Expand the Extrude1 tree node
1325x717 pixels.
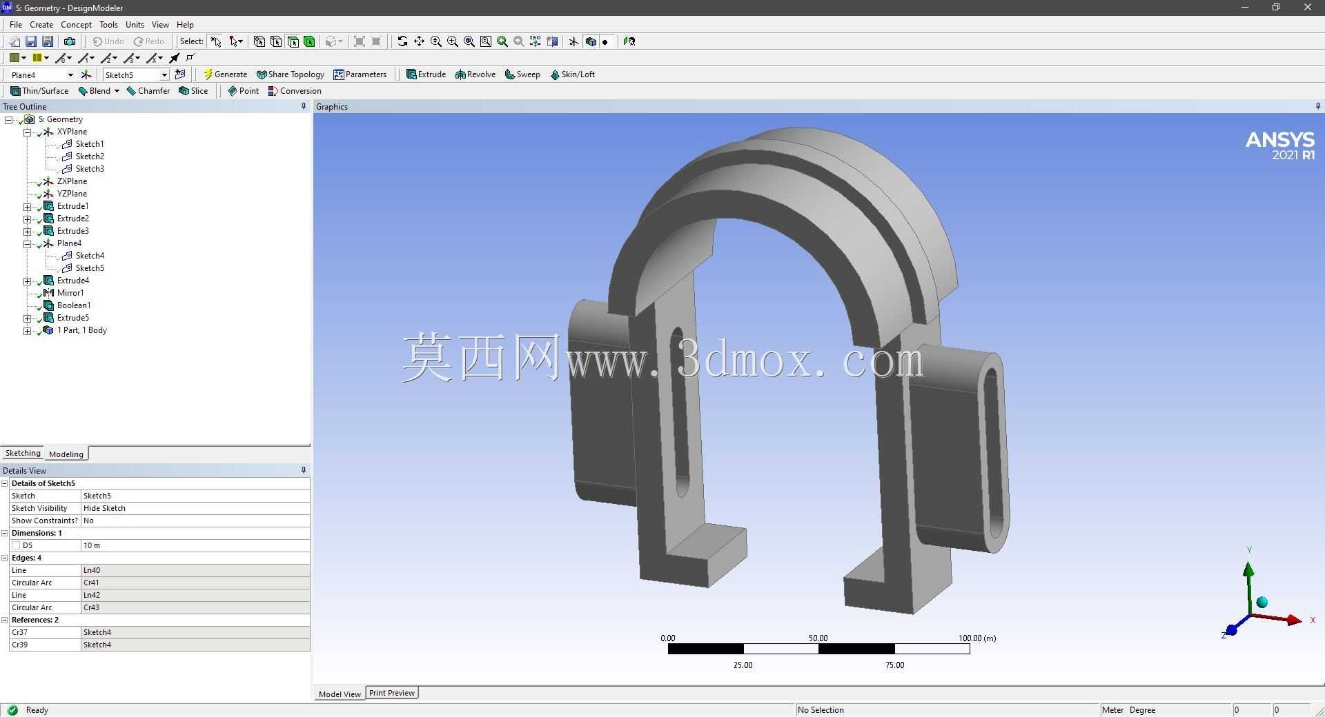[27, 207]
